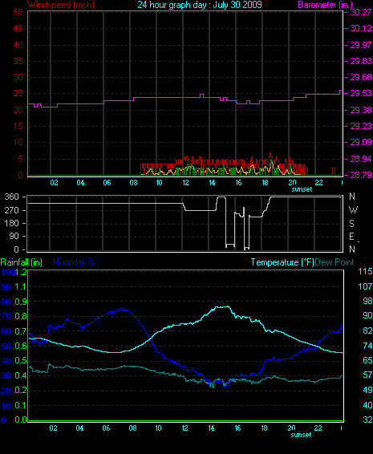The image size is (373, 454).
Task: Click rainfall axis value 0.4
Action: 21,375
